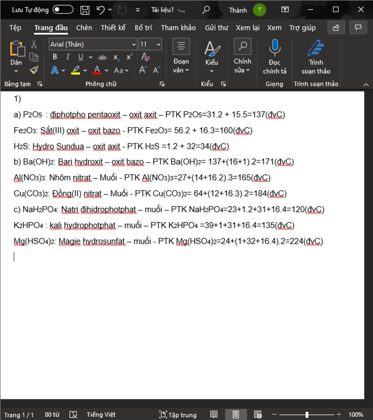Open the Kiểu styles gallery button
Image resolution: width=373 pixels, height=420 pixels.
(x=212, y=56)
